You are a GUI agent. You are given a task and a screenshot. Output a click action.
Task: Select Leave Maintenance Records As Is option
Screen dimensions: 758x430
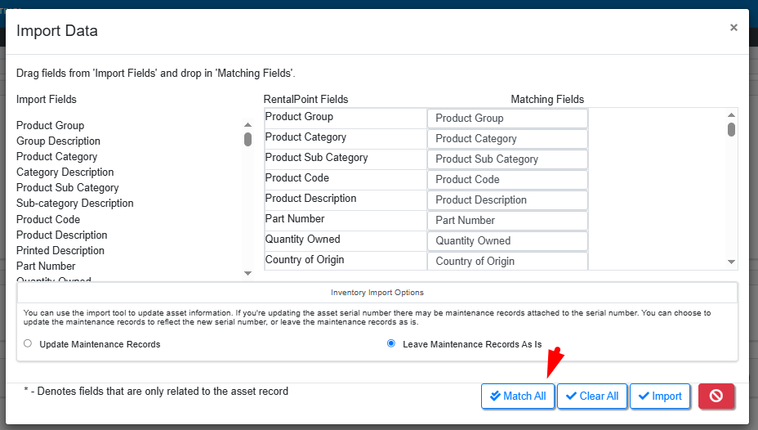(391, 344)
